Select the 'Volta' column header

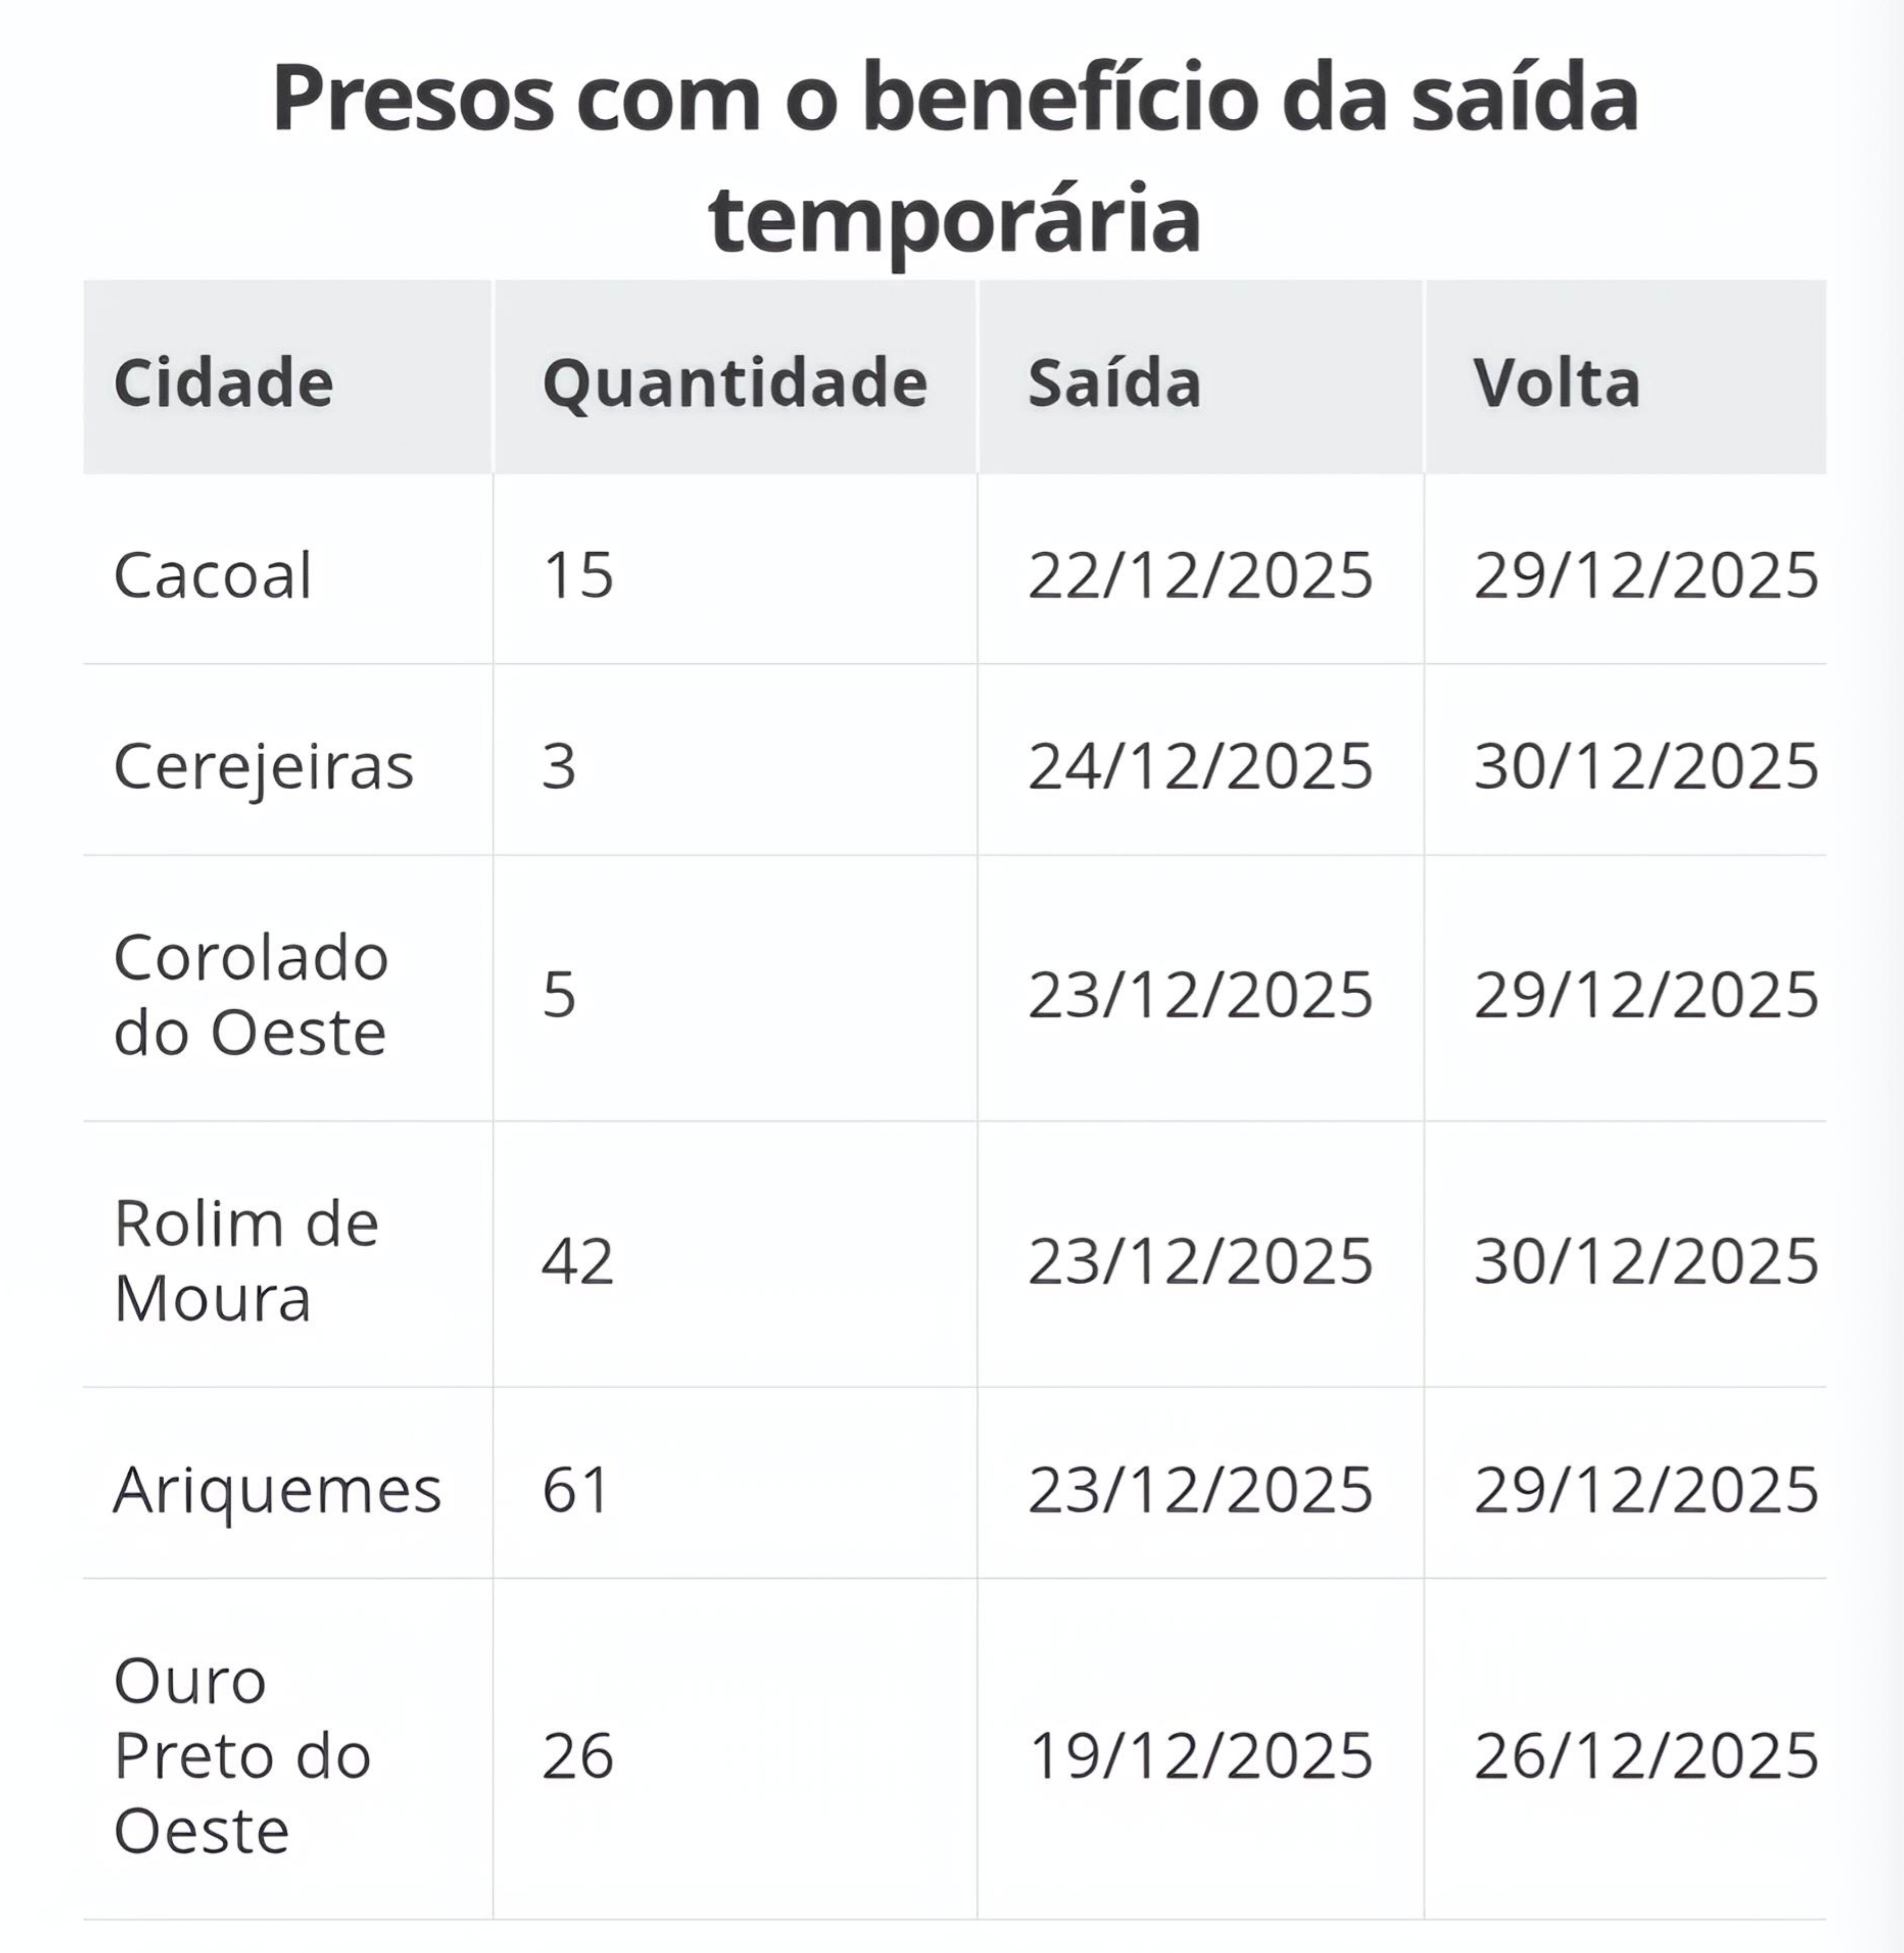(1556, 382)
